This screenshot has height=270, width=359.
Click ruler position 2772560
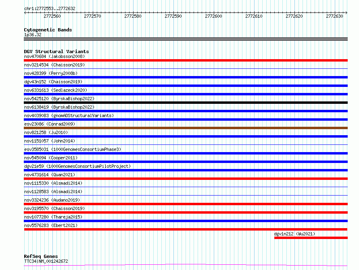[x=52, y=16]
